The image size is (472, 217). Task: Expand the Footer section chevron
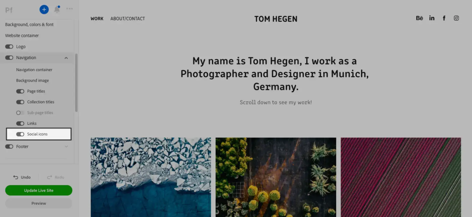tap(66, 147)
